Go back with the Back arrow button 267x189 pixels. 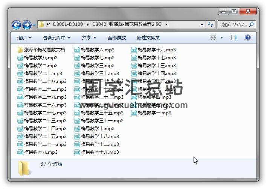[x=16, y=25]
